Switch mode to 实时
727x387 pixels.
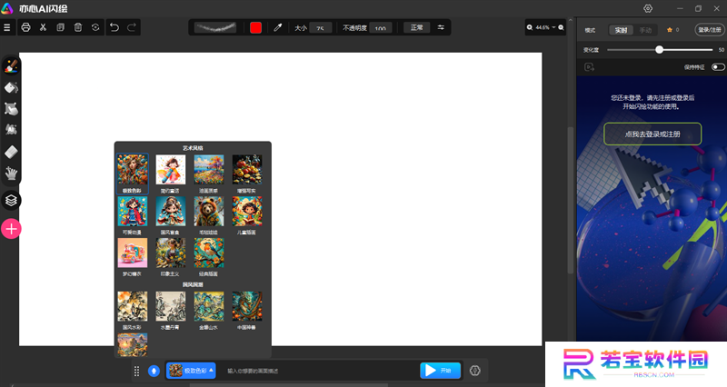621,30
